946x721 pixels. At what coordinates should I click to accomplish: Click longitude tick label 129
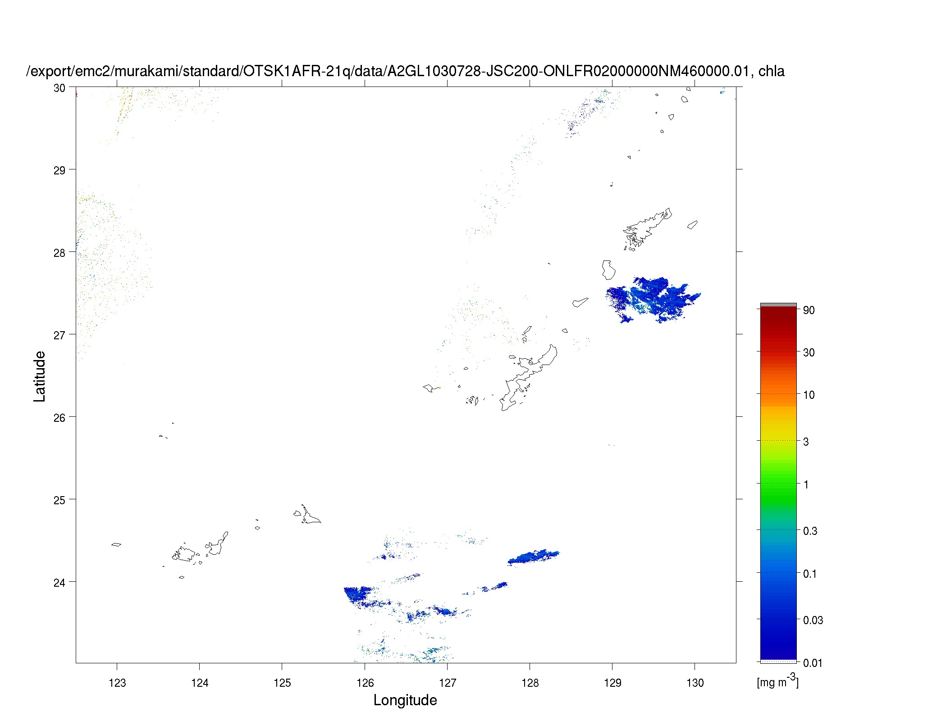tap(612, 683)
